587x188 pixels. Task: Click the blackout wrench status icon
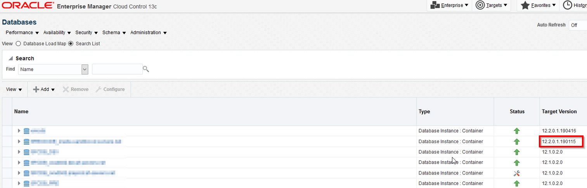[516, 173]
